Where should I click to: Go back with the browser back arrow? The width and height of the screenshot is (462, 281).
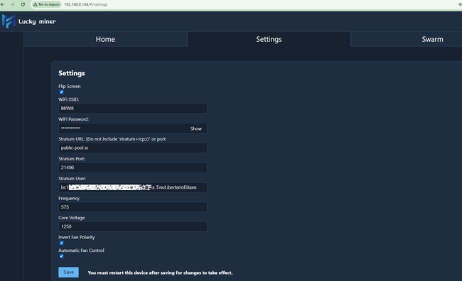3,4
